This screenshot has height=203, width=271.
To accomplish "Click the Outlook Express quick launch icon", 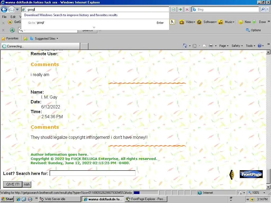I will [24, 199].
